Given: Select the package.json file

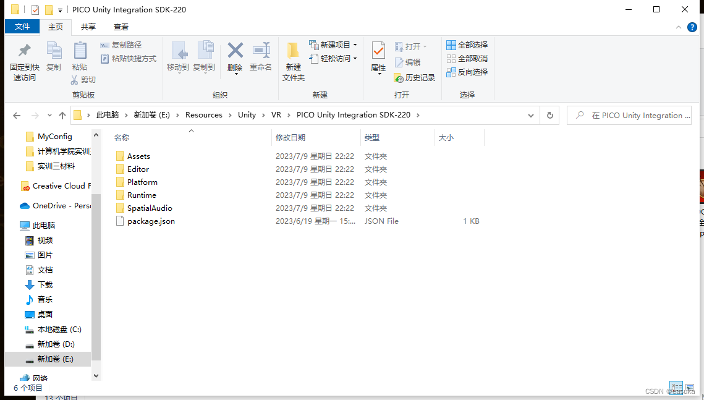Looking at the screenshot, I should click(151, 221).
